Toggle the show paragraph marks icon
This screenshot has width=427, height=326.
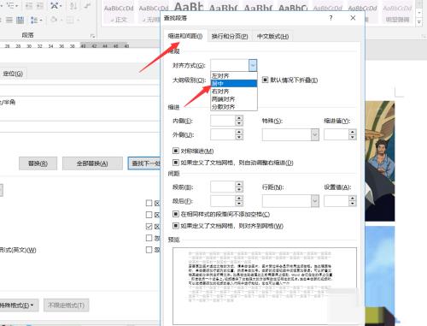coord(88,5)
